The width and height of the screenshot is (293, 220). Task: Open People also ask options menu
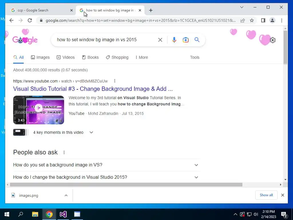click(64, 152)
